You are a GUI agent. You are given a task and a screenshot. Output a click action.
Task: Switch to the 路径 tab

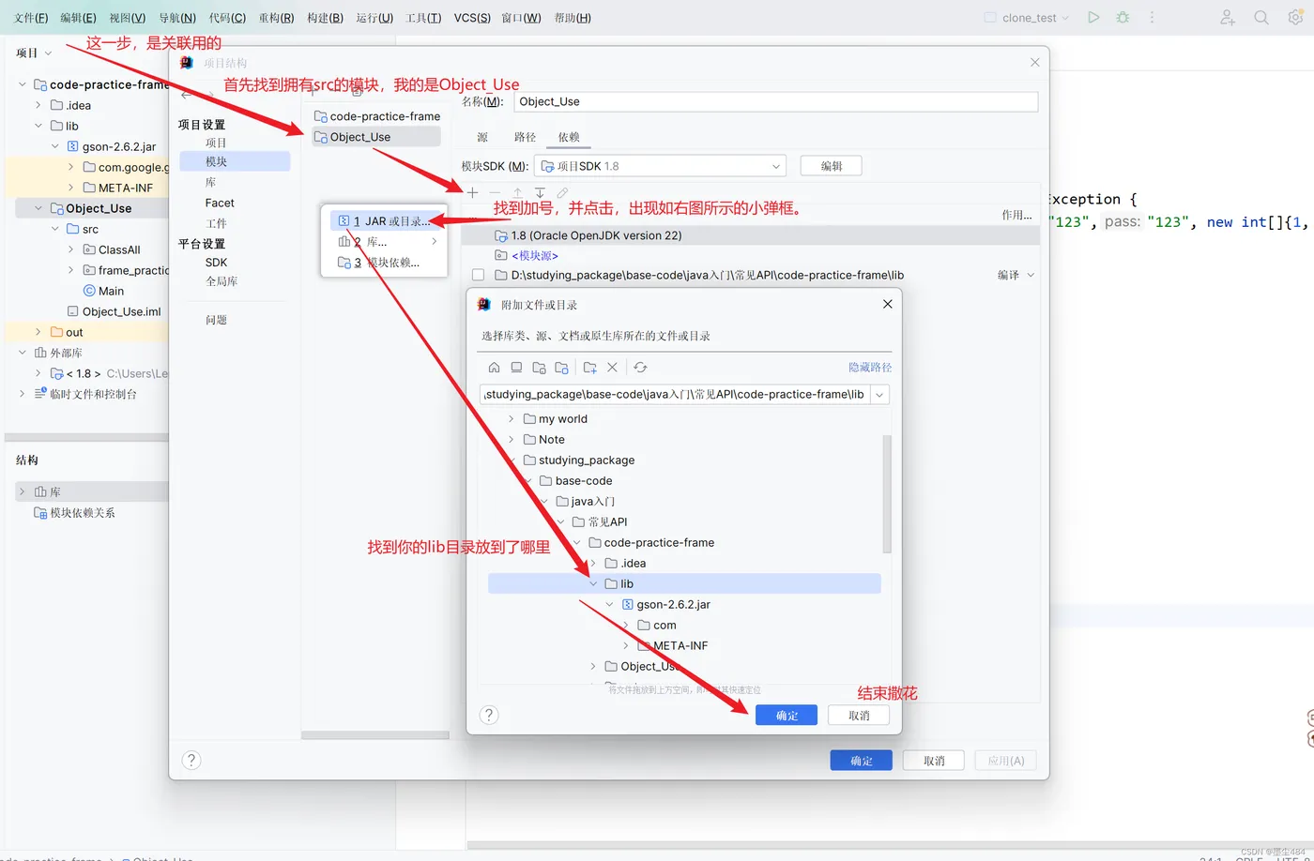pyautogui.click(x=525, y=137)
